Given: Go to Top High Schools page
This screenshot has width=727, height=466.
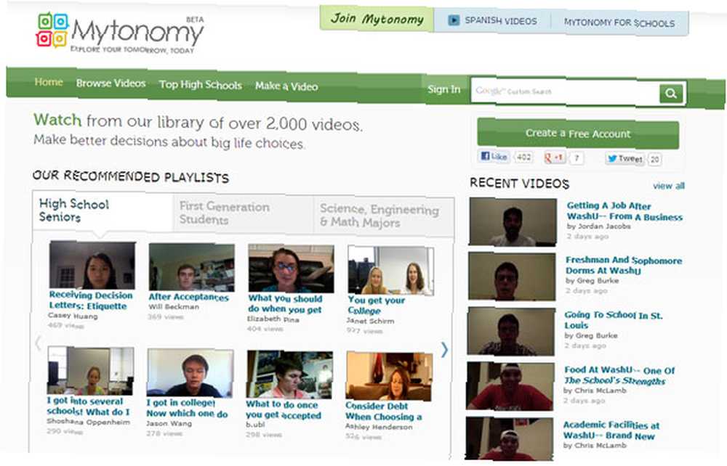Looking at the screenshot, I should (201, 85).
